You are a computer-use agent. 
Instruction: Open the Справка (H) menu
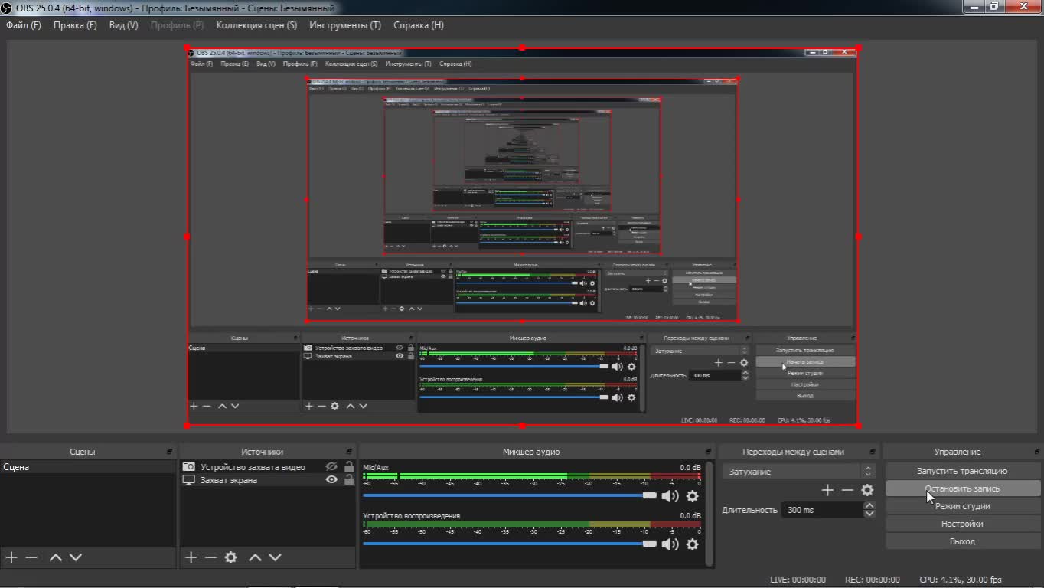pyautogui.click(x=419, y=25)
